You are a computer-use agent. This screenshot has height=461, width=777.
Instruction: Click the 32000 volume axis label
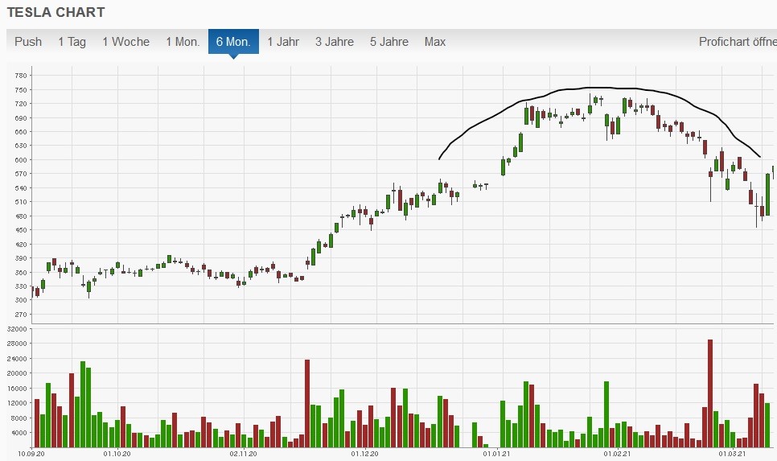(18, 329)
